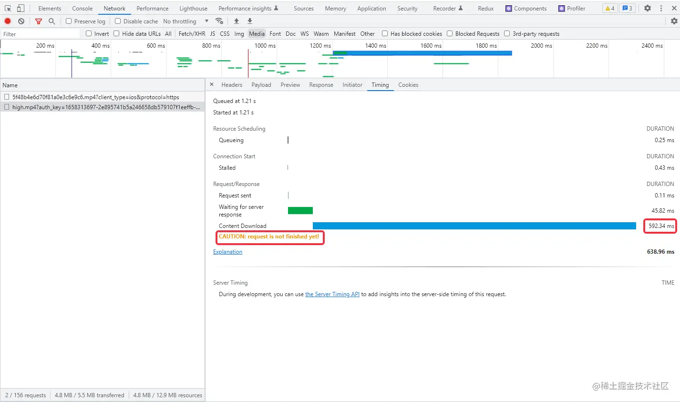Open DevTools three-dot customize menu
Viewport: 680px width, 402px height.
pyautogui.click(x=661, y=8)
